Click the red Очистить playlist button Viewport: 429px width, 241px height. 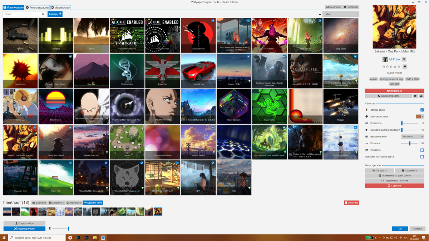coord(351,202)
